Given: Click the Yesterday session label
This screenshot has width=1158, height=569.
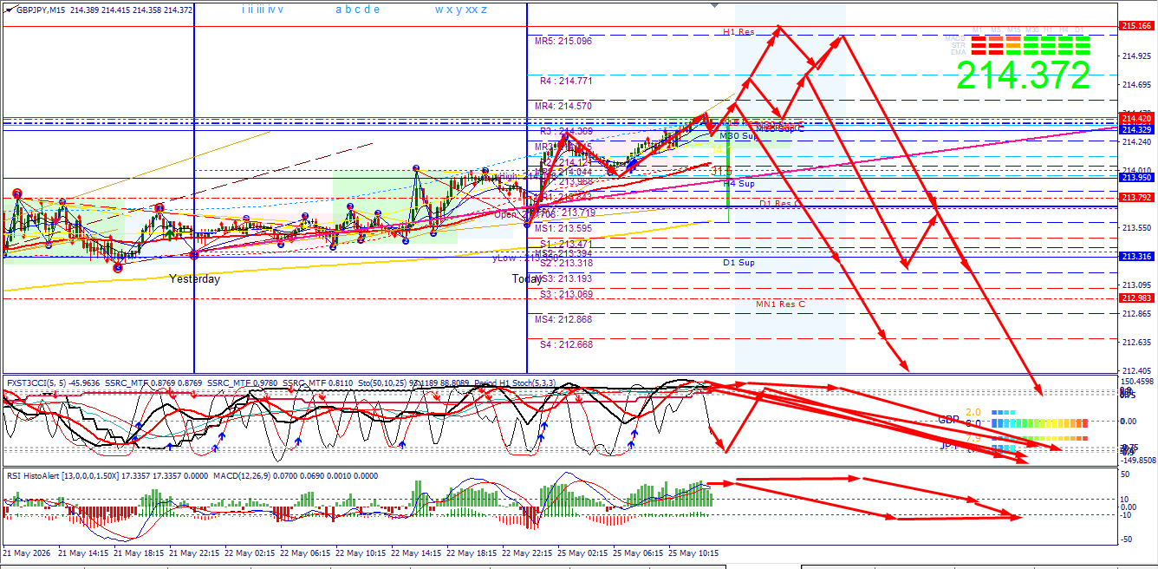Looking at the screenshot, I should (x=194, y=279).
